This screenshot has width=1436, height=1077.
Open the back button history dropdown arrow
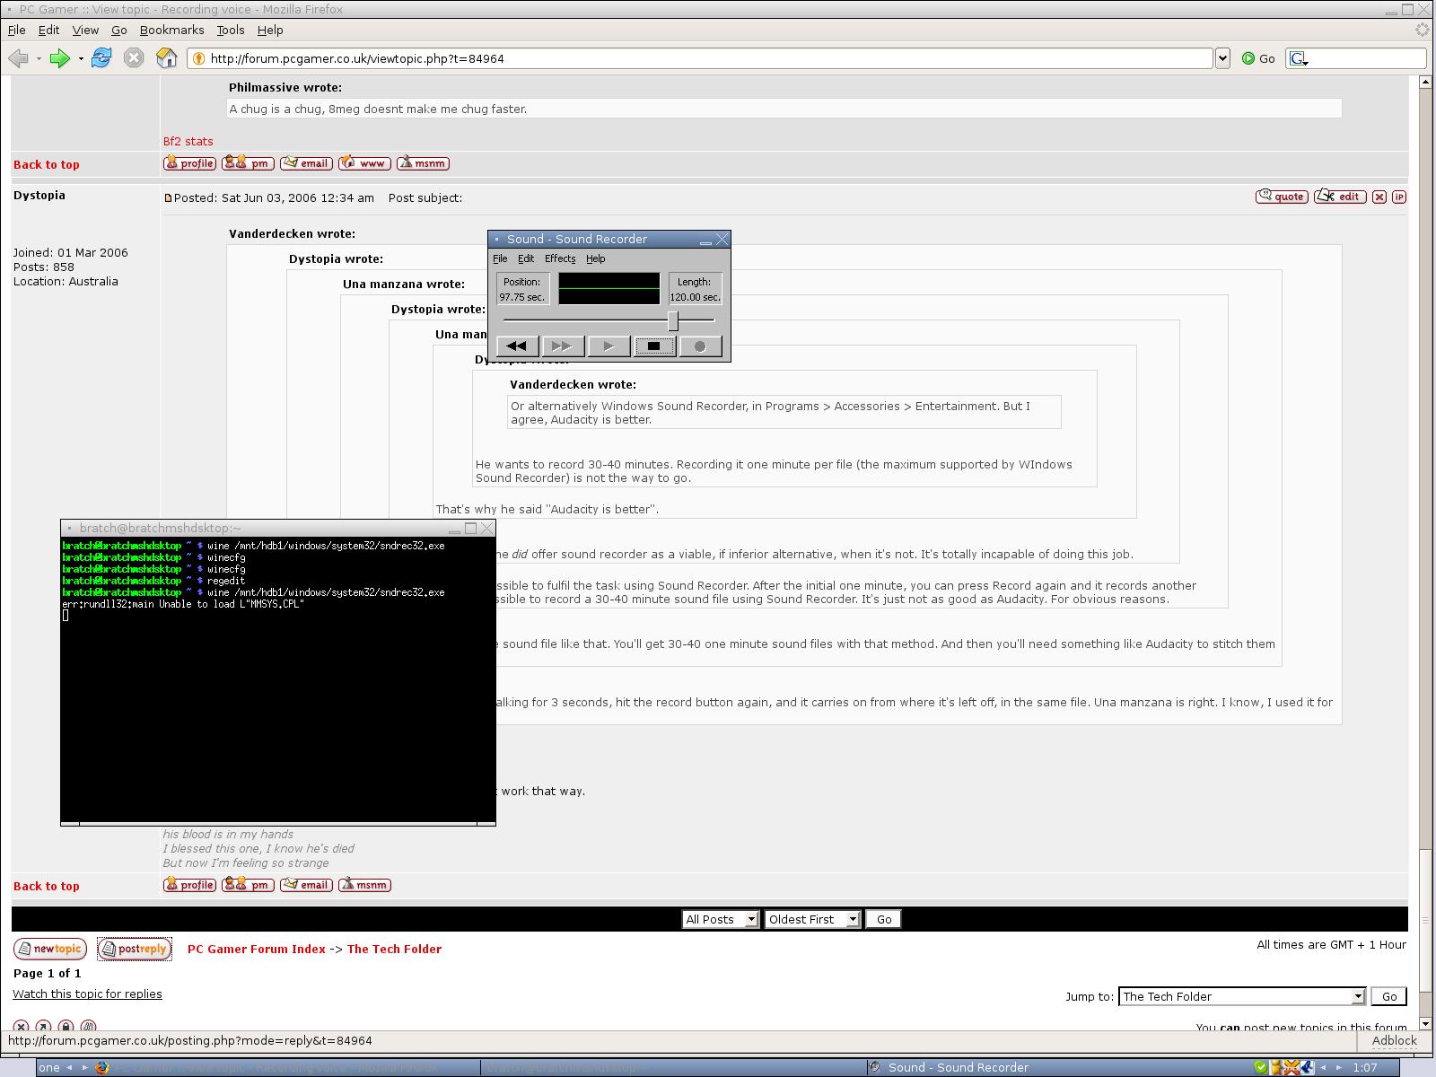[39, 59]
